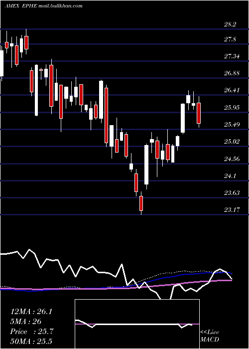Click the Price : 25.7 readout
The width and height of the screenshot is (249, 349).
32,332
